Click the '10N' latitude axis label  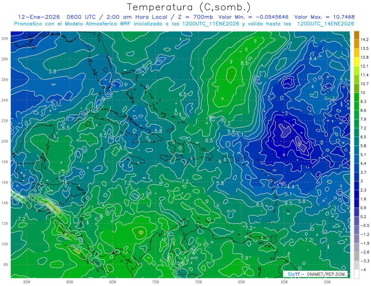pos(5,244)
